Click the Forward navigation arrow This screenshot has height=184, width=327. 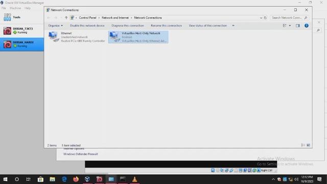click(x=56, y=18)
